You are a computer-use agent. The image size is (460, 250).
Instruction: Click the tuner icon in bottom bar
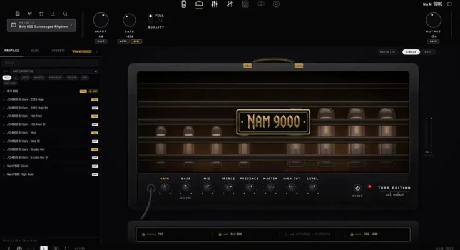[9, 248]
